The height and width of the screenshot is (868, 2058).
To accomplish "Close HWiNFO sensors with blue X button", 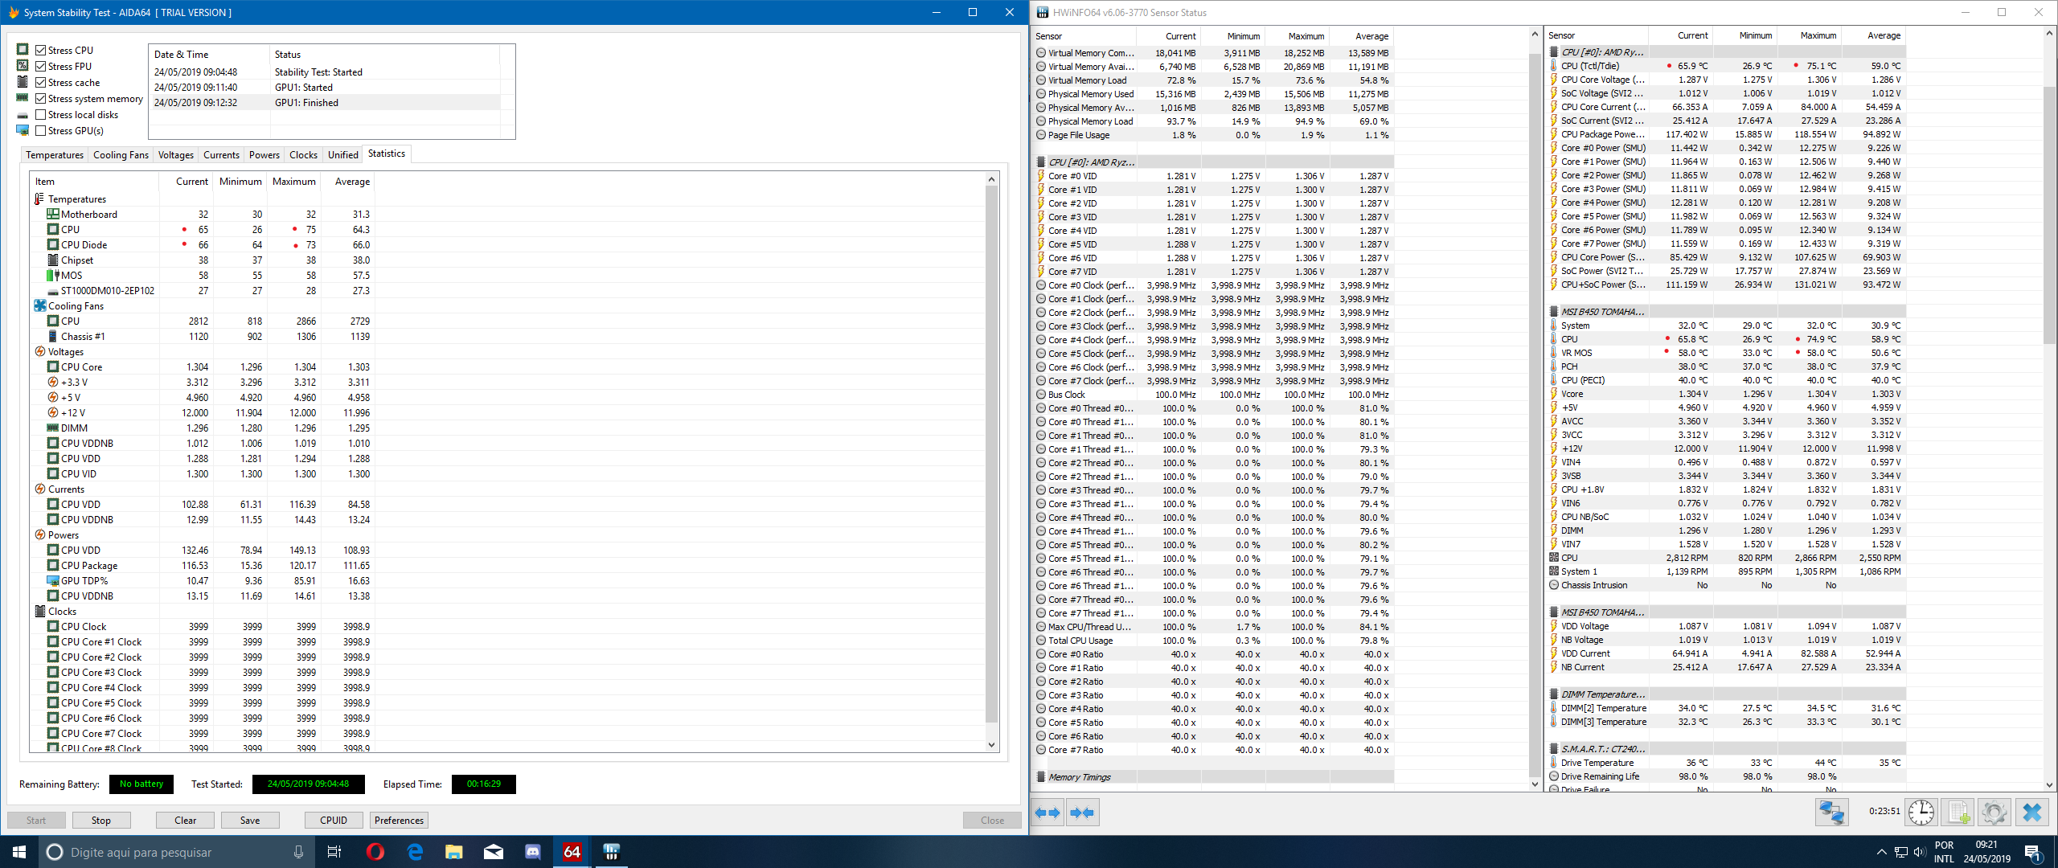I will [x=2031, y=813].
